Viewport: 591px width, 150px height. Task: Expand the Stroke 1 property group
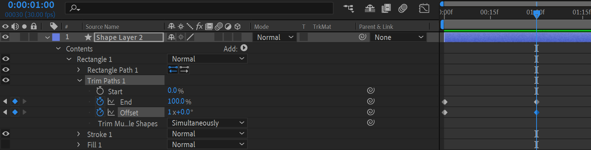pos(79,134)
